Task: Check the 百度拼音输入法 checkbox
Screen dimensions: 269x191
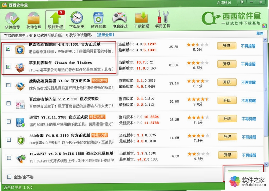Action: tap(9, 103)
